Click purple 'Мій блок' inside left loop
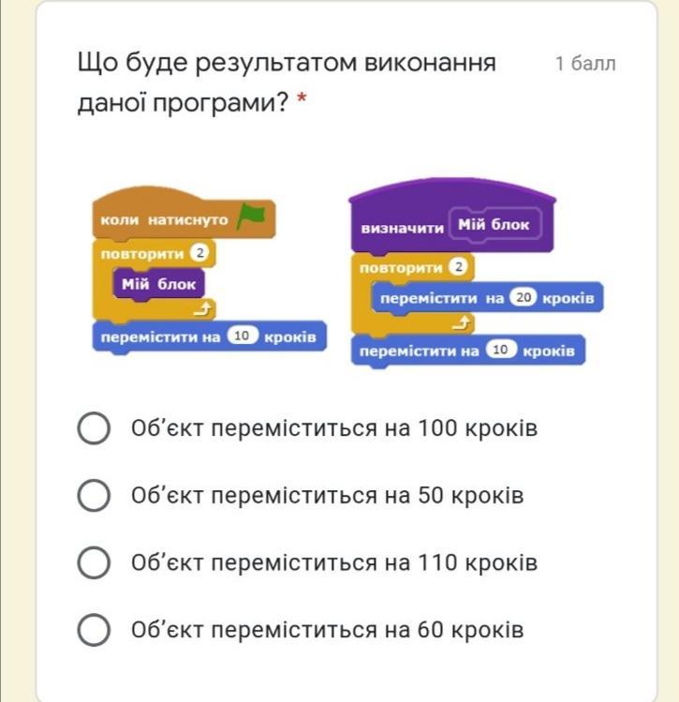The height and width of the screenshot is (702, 679). [x=157, y=283]
